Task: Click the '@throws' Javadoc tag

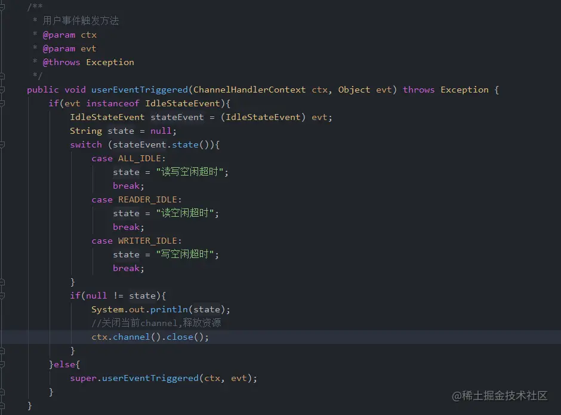Action: [61, 62]
